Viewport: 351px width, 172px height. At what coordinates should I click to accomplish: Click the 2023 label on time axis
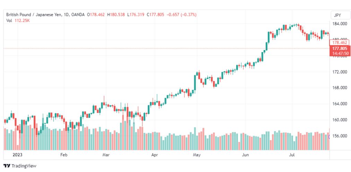point(18,155)
